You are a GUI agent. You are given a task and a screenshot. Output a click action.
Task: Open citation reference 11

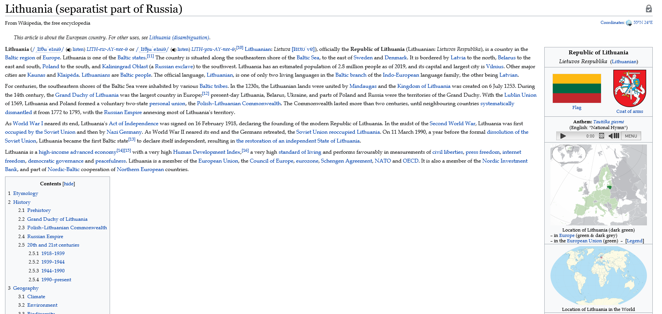[x=150, y=56]
